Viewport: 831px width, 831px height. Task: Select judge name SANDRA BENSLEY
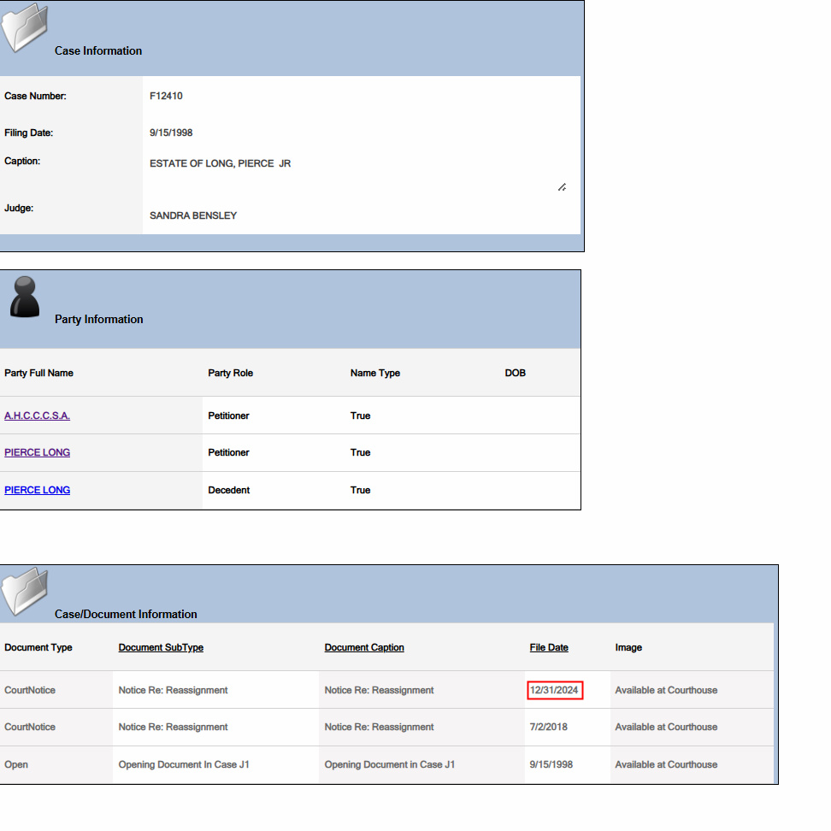pos(193,215)
